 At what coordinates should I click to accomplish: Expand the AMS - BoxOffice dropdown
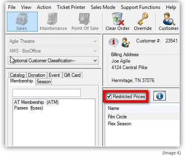tap(53, 51)
